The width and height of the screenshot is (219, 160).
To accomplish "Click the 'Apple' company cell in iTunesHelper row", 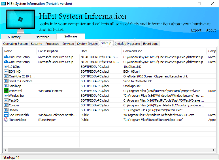I will coord(212,120).
